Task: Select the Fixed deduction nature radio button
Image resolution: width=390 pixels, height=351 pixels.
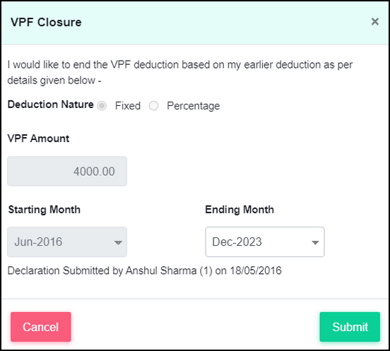Action: [x=102, y=106]
